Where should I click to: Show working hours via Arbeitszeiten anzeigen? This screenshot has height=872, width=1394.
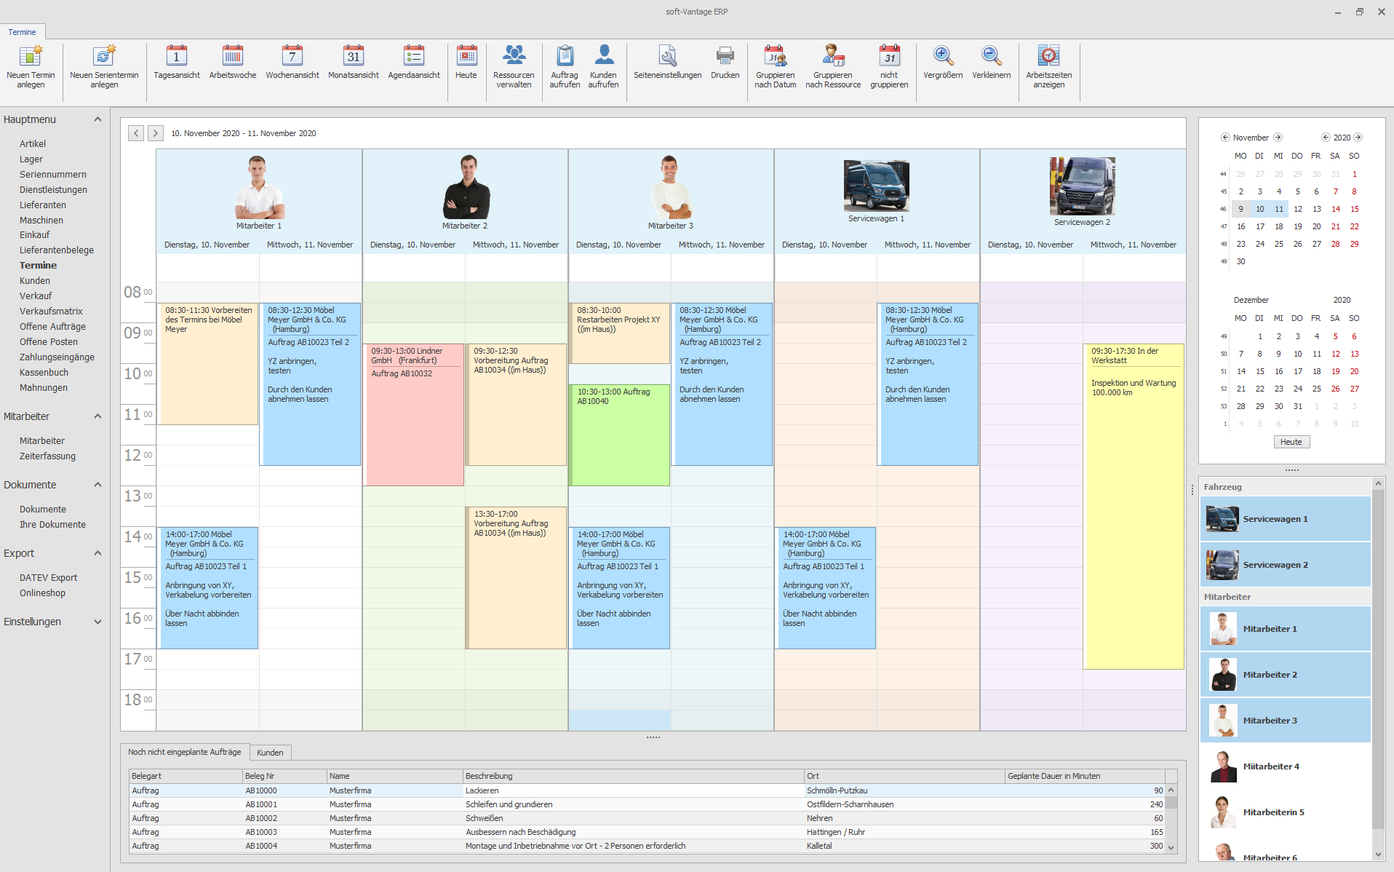[1048, 66]
